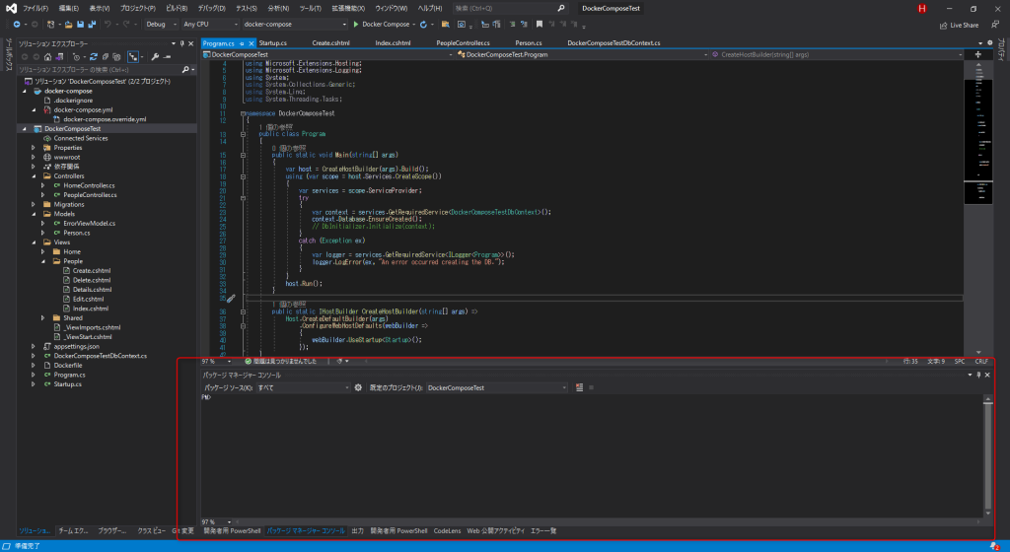1010x552 pixels.
Task: Click the Live Share icon
Action: pos(944,25)
